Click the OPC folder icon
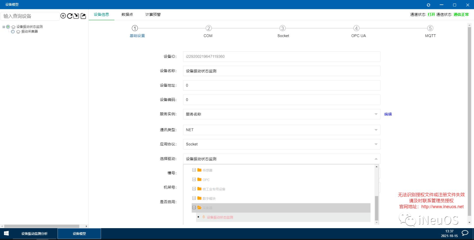Screen dimensions: 474x240 [x=199, y=179]
